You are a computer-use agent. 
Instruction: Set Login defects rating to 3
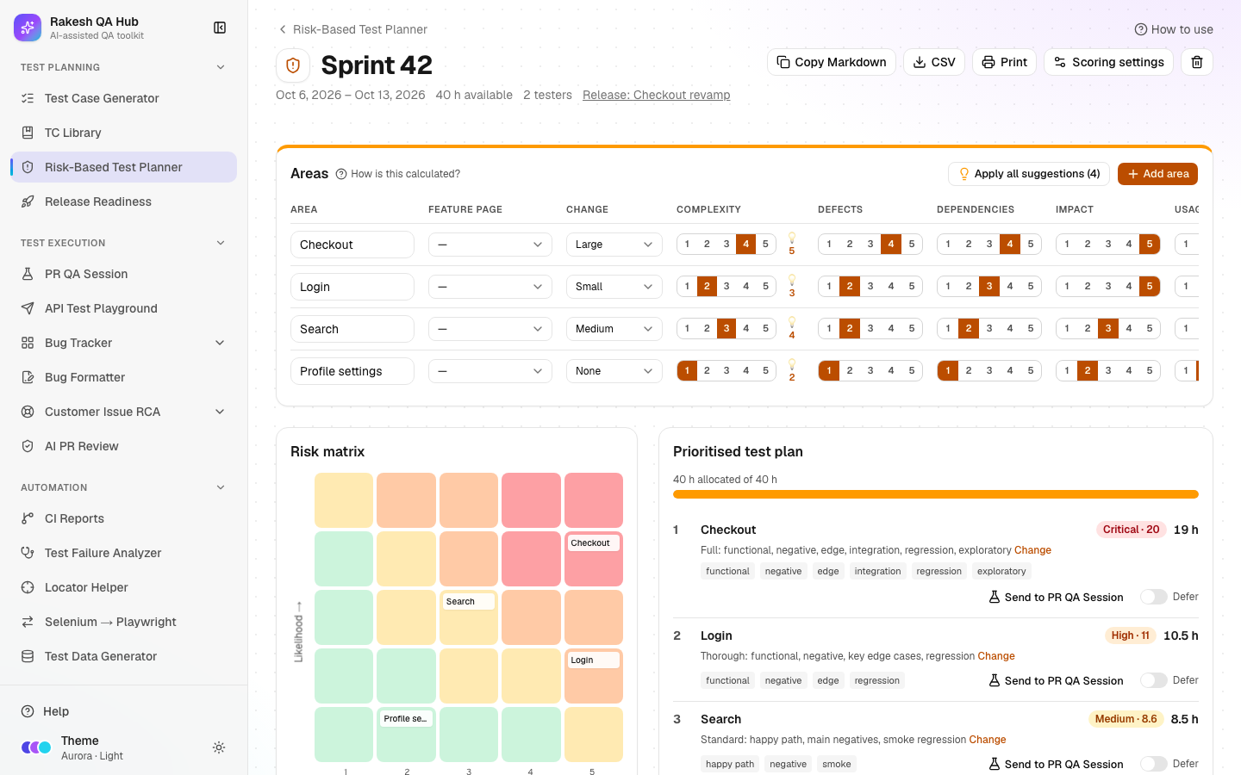tap(870, 287)
